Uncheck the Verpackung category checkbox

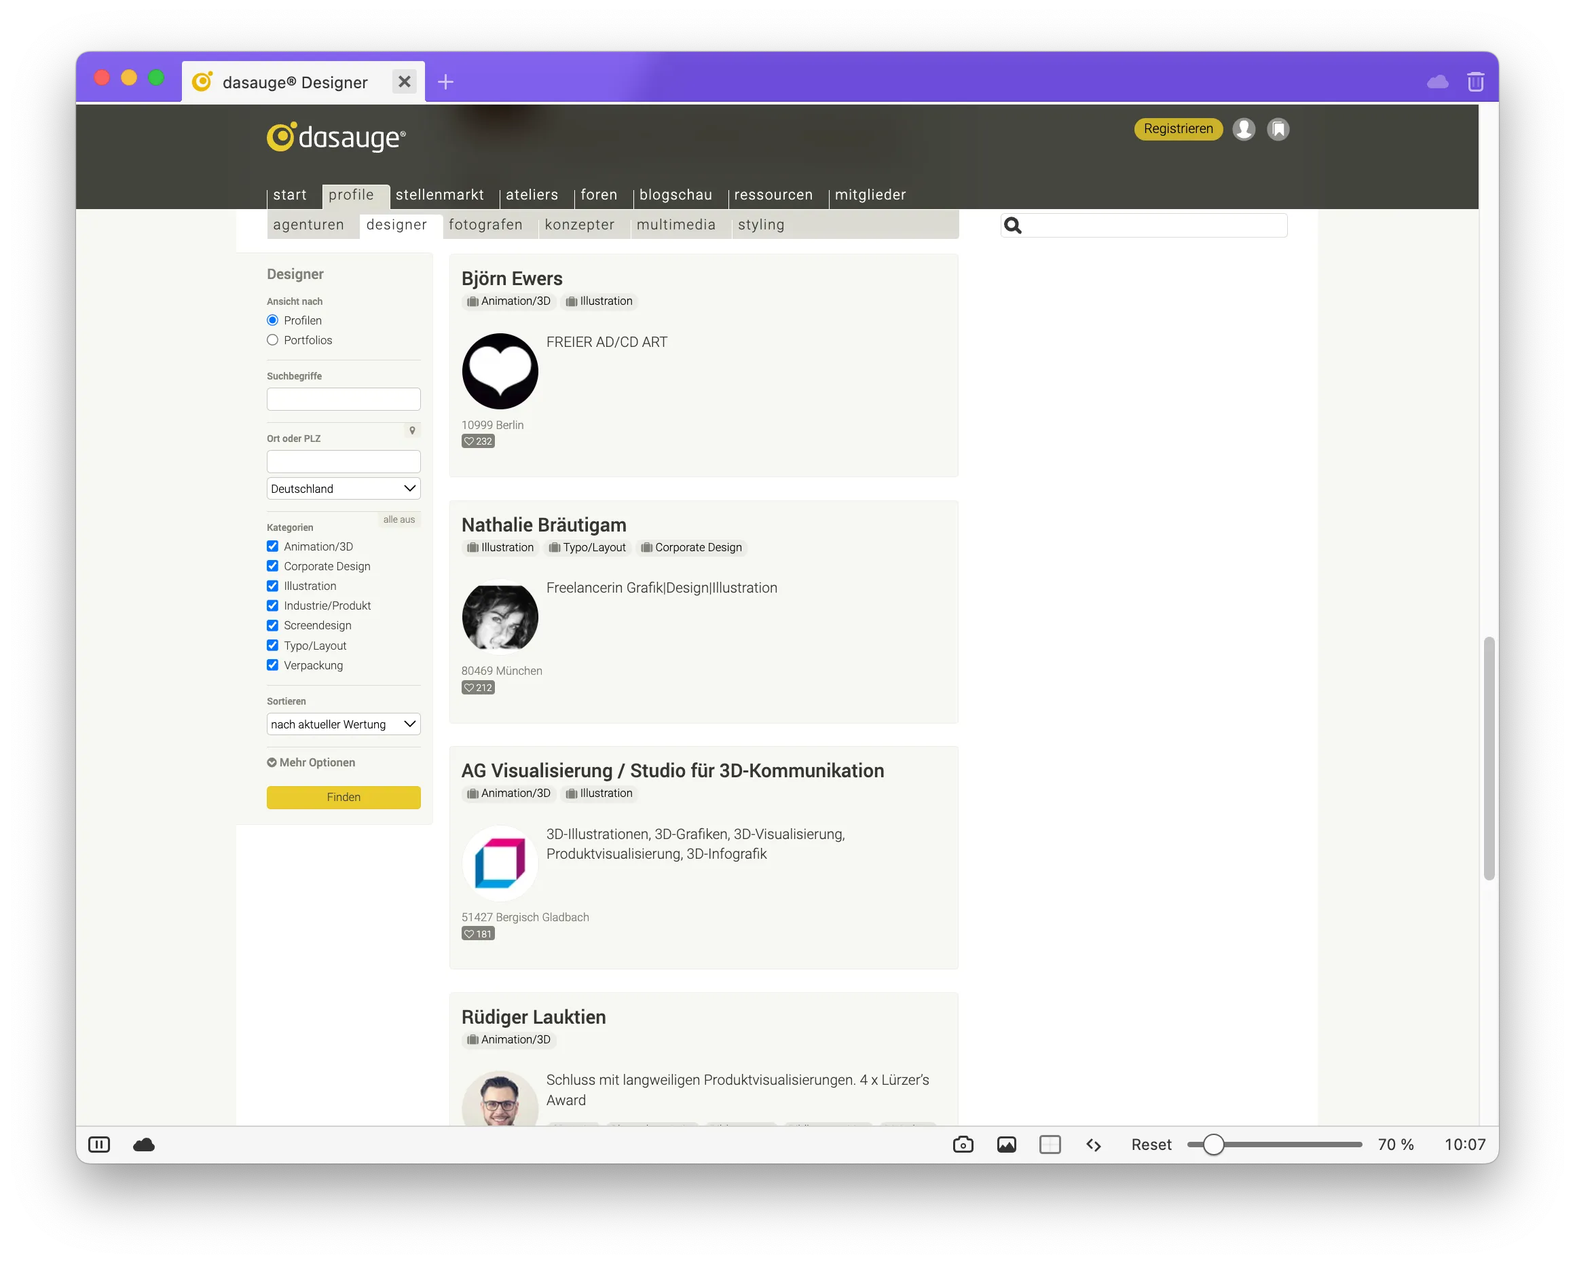click(272, 665)
